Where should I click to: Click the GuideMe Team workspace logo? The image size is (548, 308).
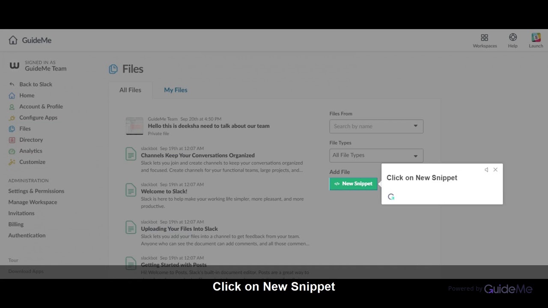coord(15,65)
